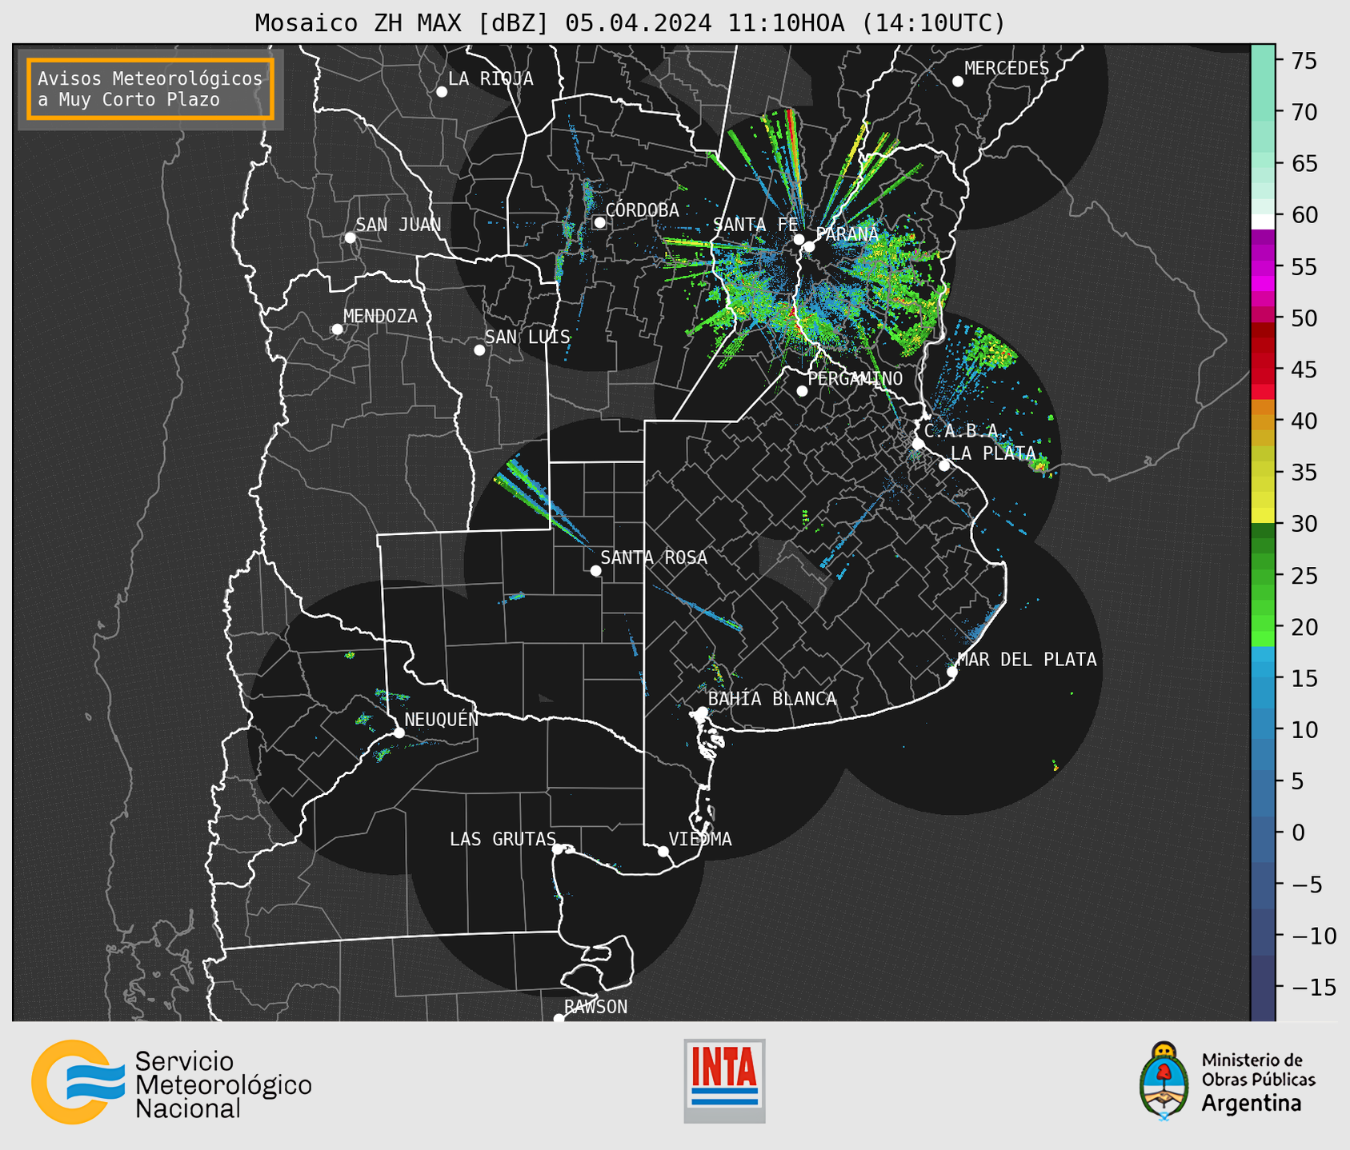Click the SANTA ROSA city marker
Image resolution: width=1350 pixels, height=1150 pixels.
coord(595,570)
